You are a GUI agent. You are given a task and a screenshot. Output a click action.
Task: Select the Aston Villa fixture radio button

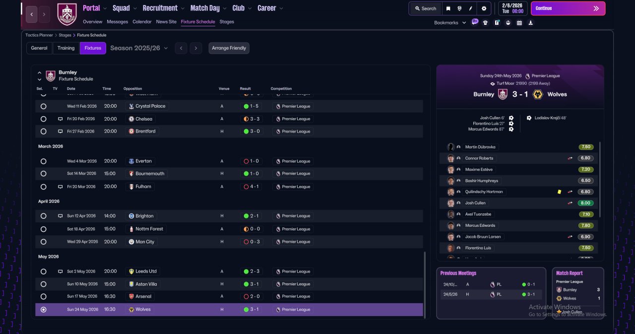[x=43, y=284]
